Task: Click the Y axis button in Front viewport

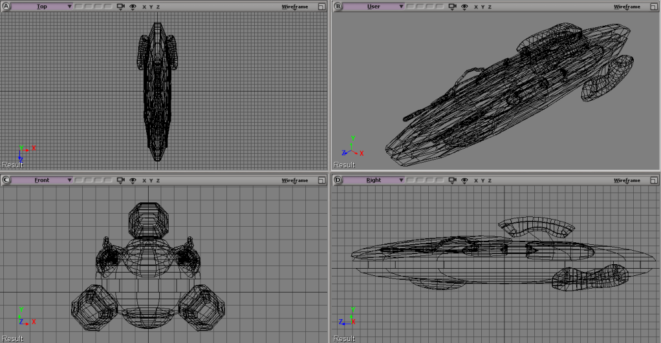Action: 151,181
